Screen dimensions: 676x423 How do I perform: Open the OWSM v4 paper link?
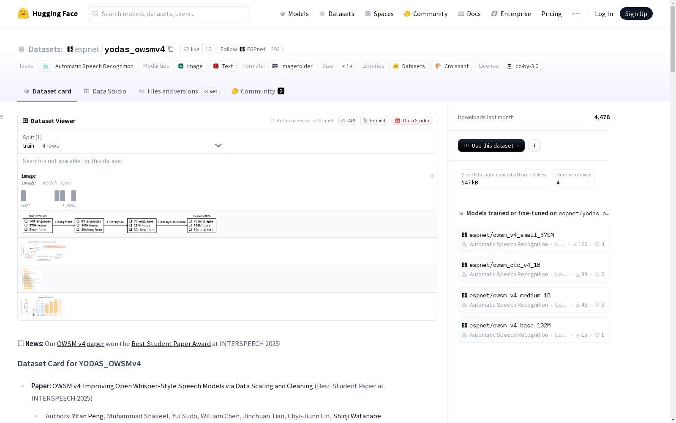click(x=81, y=343)
